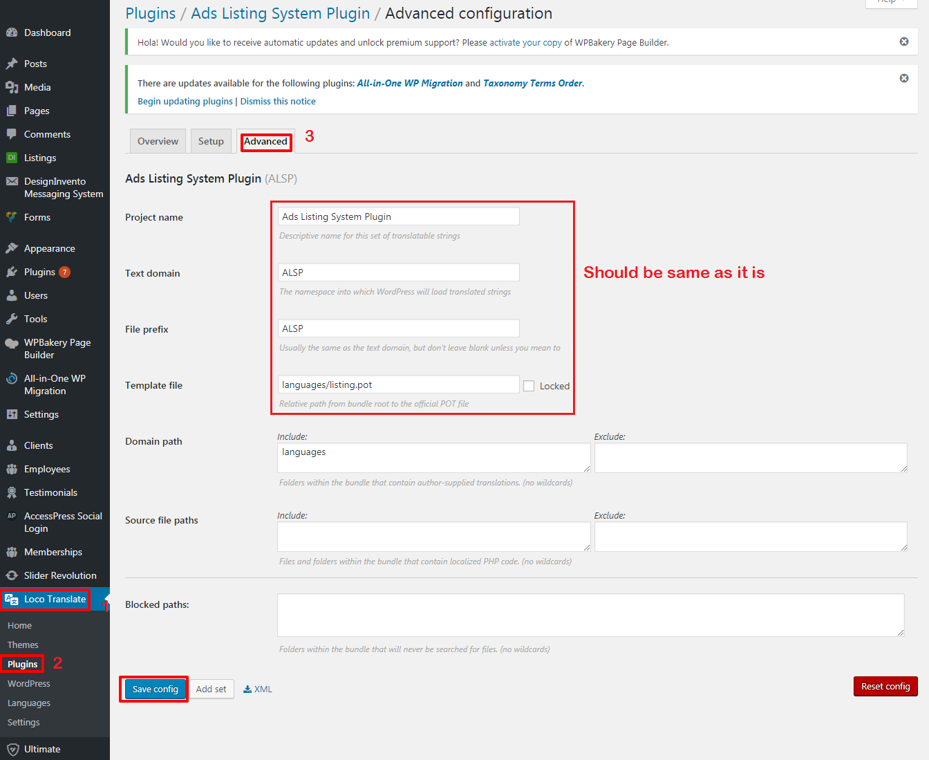
Task: Click the AccessPress Social Login AP icon
Action: 12,516
